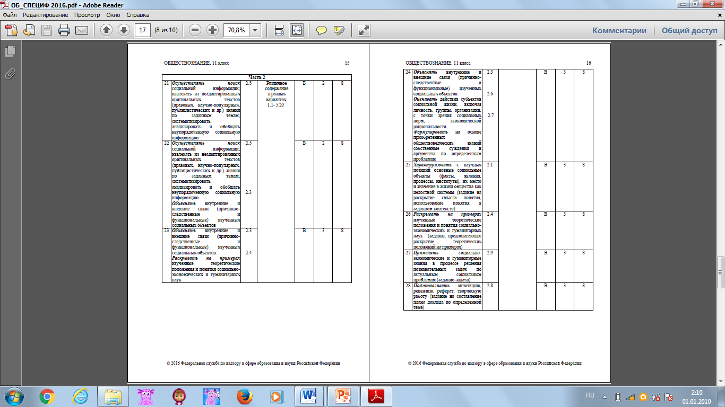Click the Masha cartoon taskbar icon

179,396
